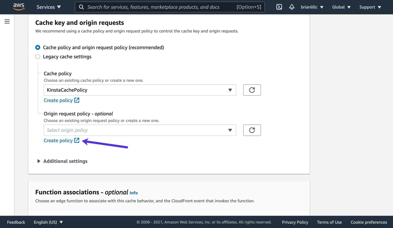
Task: Open the Privacy Policy link
Action: click(x=295, y=222)
